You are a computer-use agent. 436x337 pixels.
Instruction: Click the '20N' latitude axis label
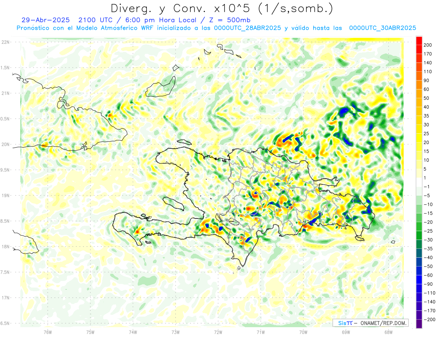click(x=5, y=144)
